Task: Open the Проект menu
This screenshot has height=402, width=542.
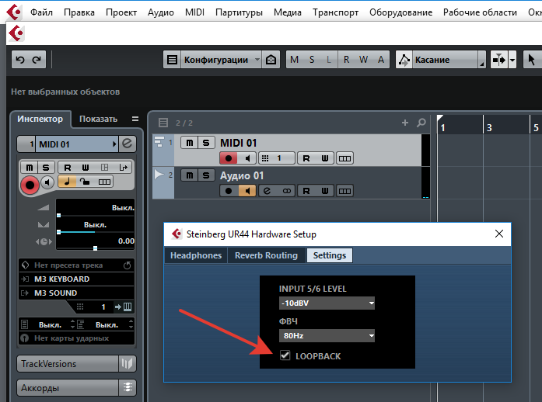Action: click(121, 12)
